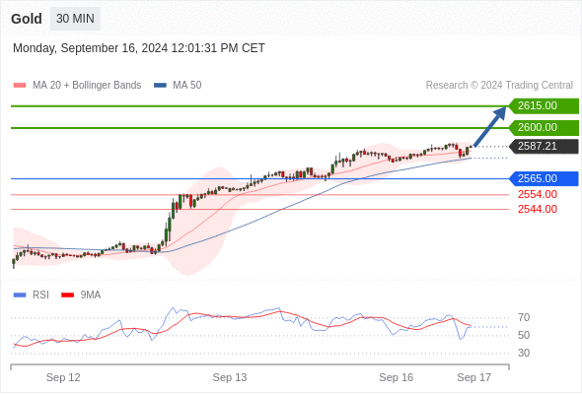Click the 2544.00 red support value
582x394 pixels.
(538, 209)
